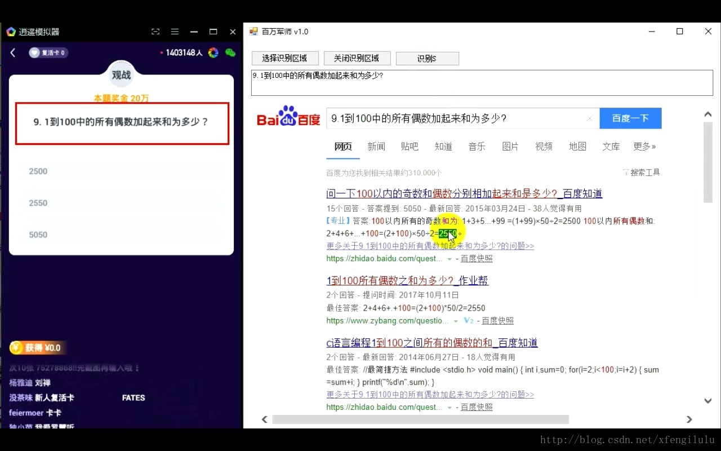Select answer option 5050
721x451 pixels.
tap(121, 235)
